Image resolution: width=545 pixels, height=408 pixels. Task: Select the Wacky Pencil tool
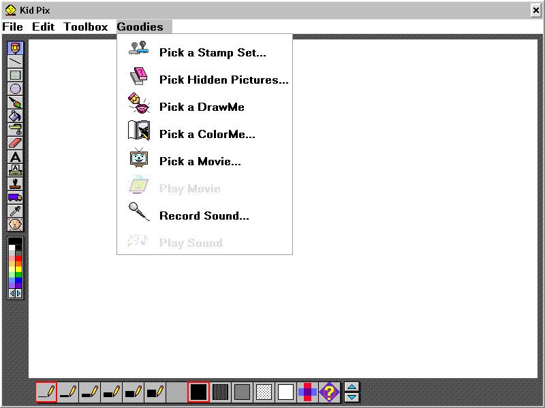tap(15, 48)
